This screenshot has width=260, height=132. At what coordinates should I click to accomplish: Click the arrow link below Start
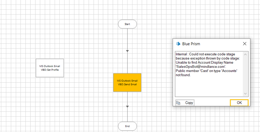pyautogui.click(x=127, y=51)
